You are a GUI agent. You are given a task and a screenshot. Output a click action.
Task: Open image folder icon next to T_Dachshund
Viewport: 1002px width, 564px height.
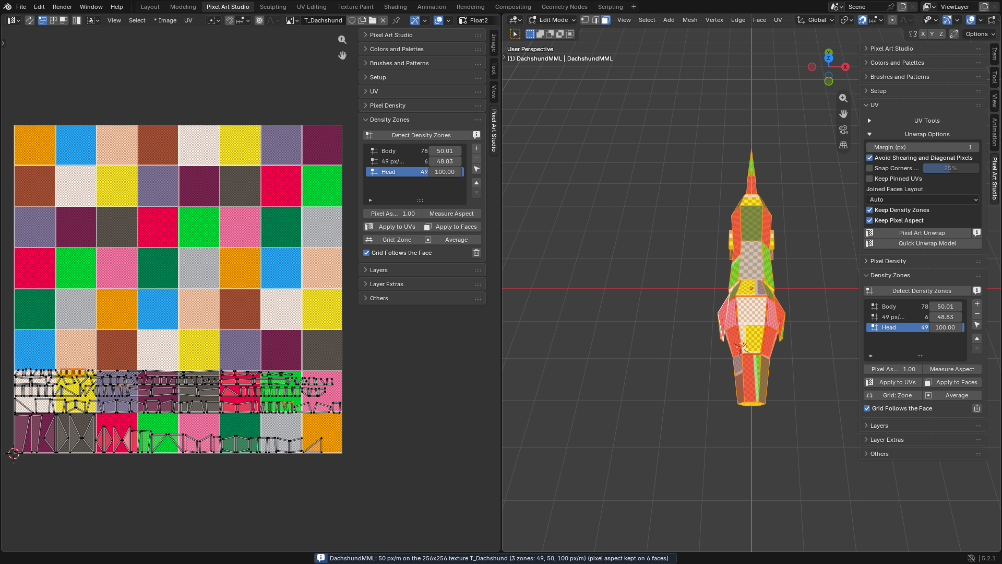(x=373, y=20)
